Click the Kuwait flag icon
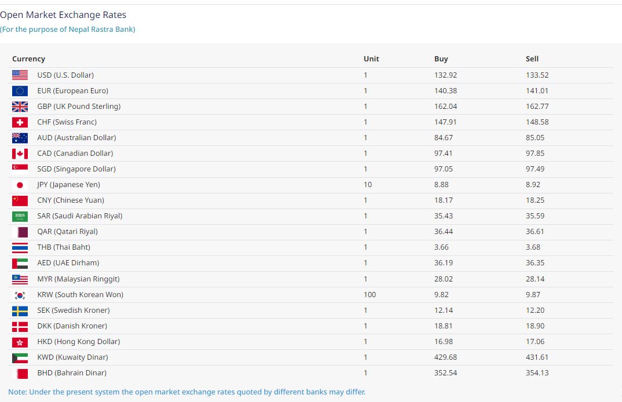This screenshot has height=402, width=622. [20, 357]
